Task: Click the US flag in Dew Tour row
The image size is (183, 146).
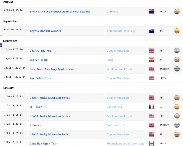Action: click(x=152, y=69)
